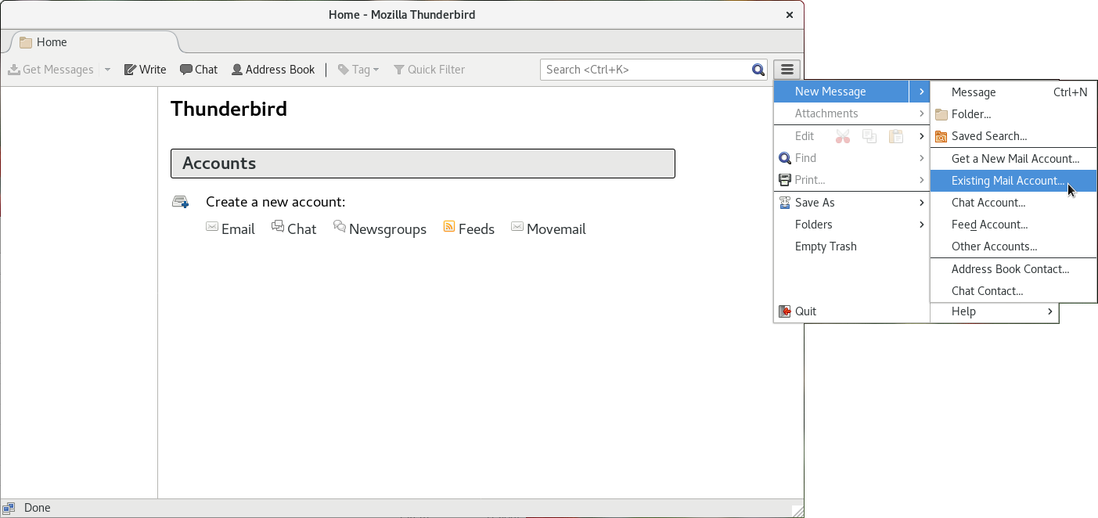Viewport: 1098px width, 518px height.
Task: Click the hamburger application menu button
Action: pos(787,70)
